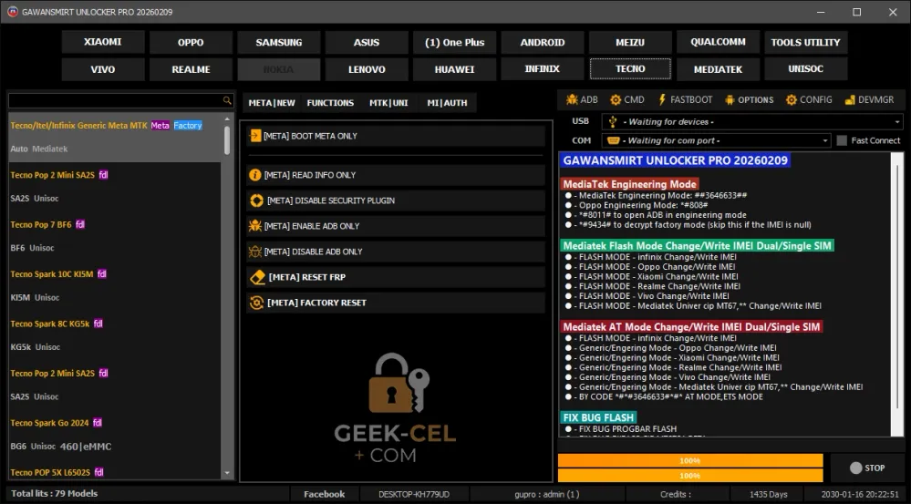Click the DEVMGR device icon
The image size is (911, 504).
(x=850, y=100)
